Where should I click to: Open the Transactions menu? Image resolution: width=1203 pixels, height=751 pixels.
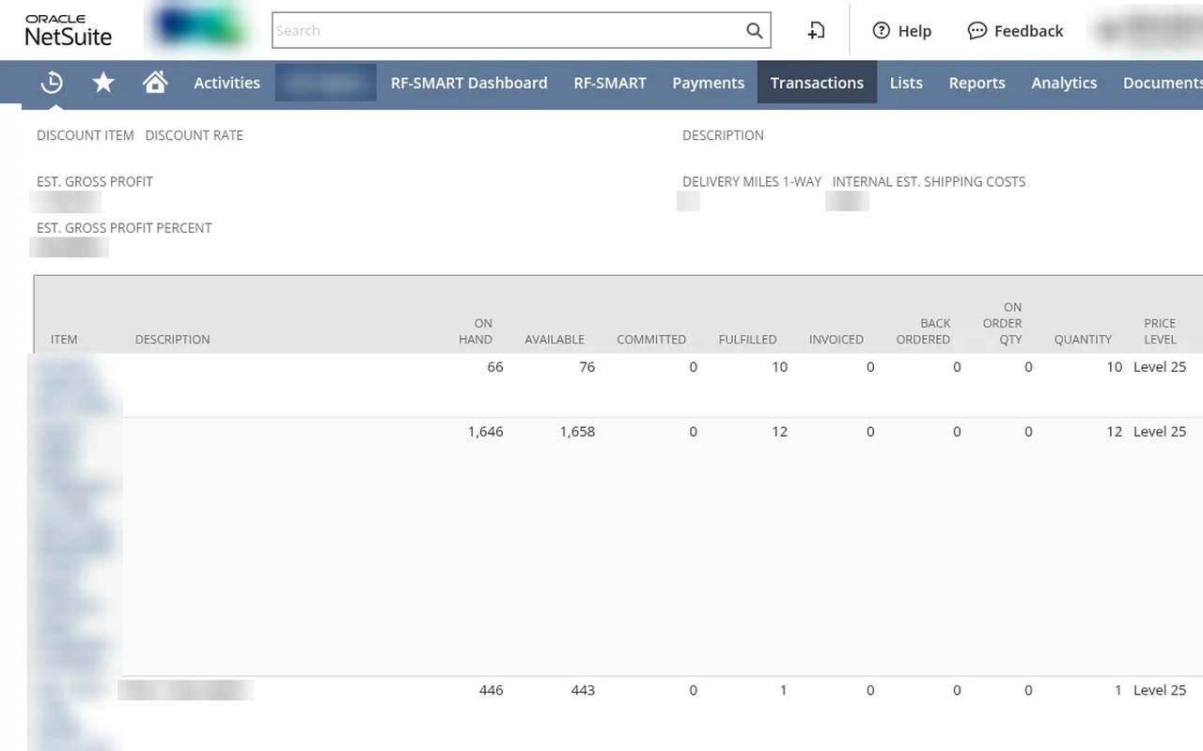(817, 83)
